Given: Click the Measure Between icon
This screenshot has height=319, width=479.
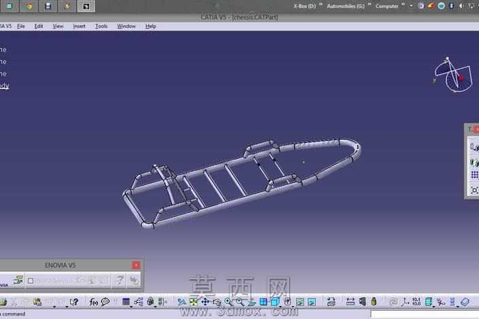Looking at the screenshot, I should (x=350, y=302).
